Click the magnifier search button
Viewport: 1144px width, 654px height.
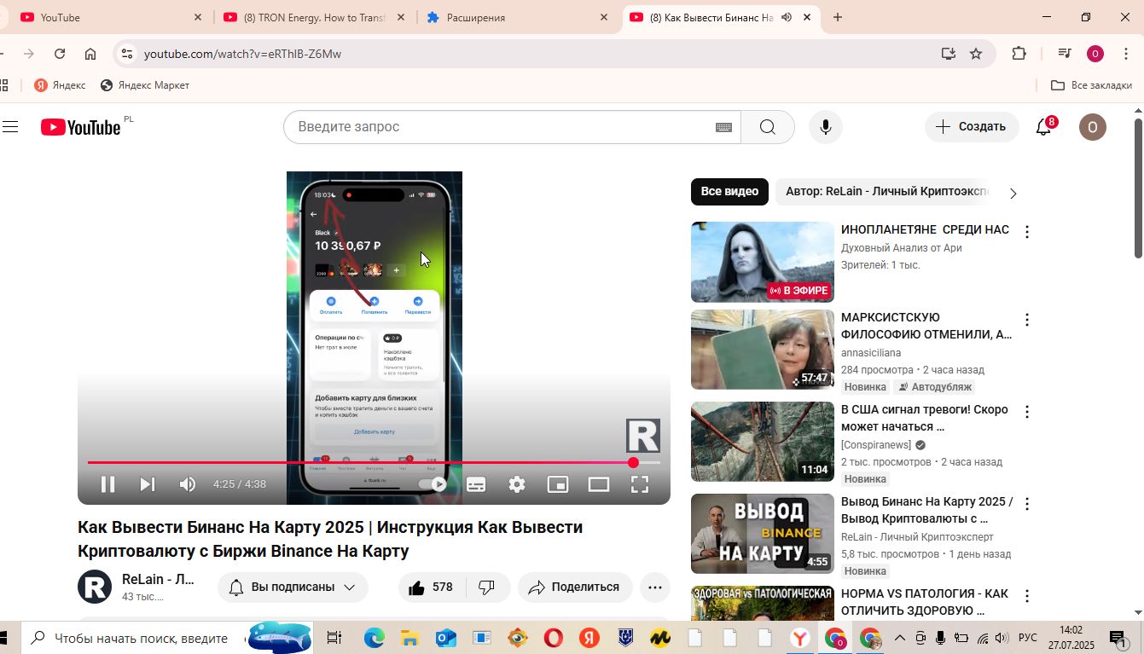click(x=768, y=127)
